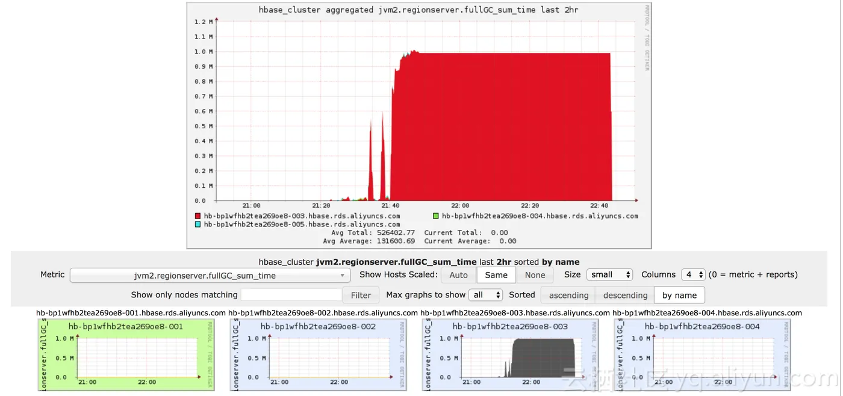Open the aggregated fullGC_sum_time graph

click(419, 126)
